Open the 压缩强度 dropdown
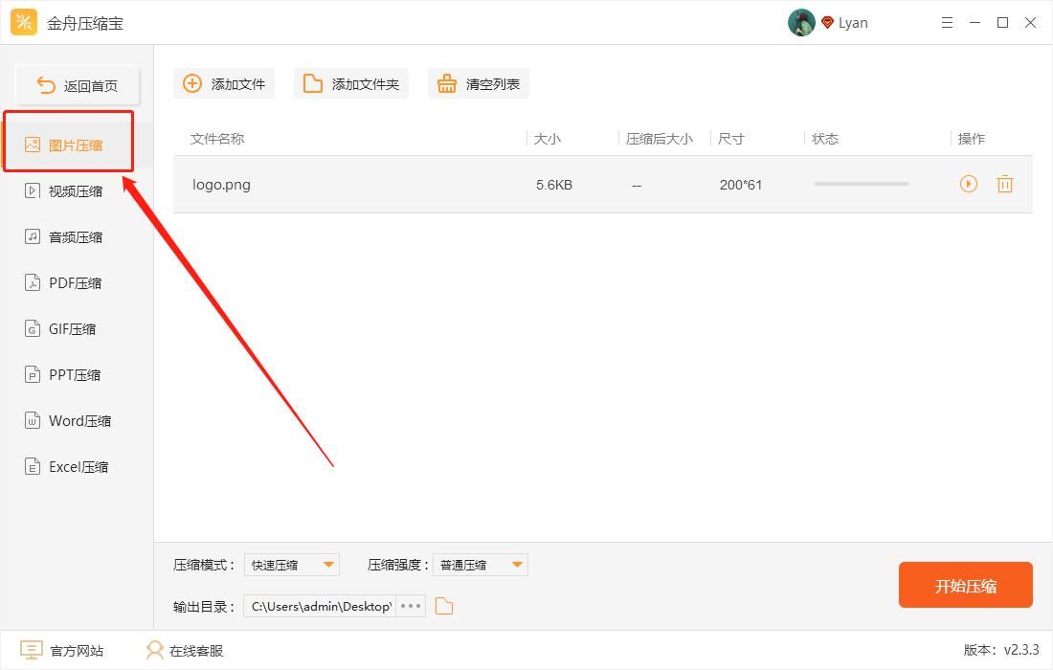This screenshot has height=670, width=1053. tap(481, 565)
